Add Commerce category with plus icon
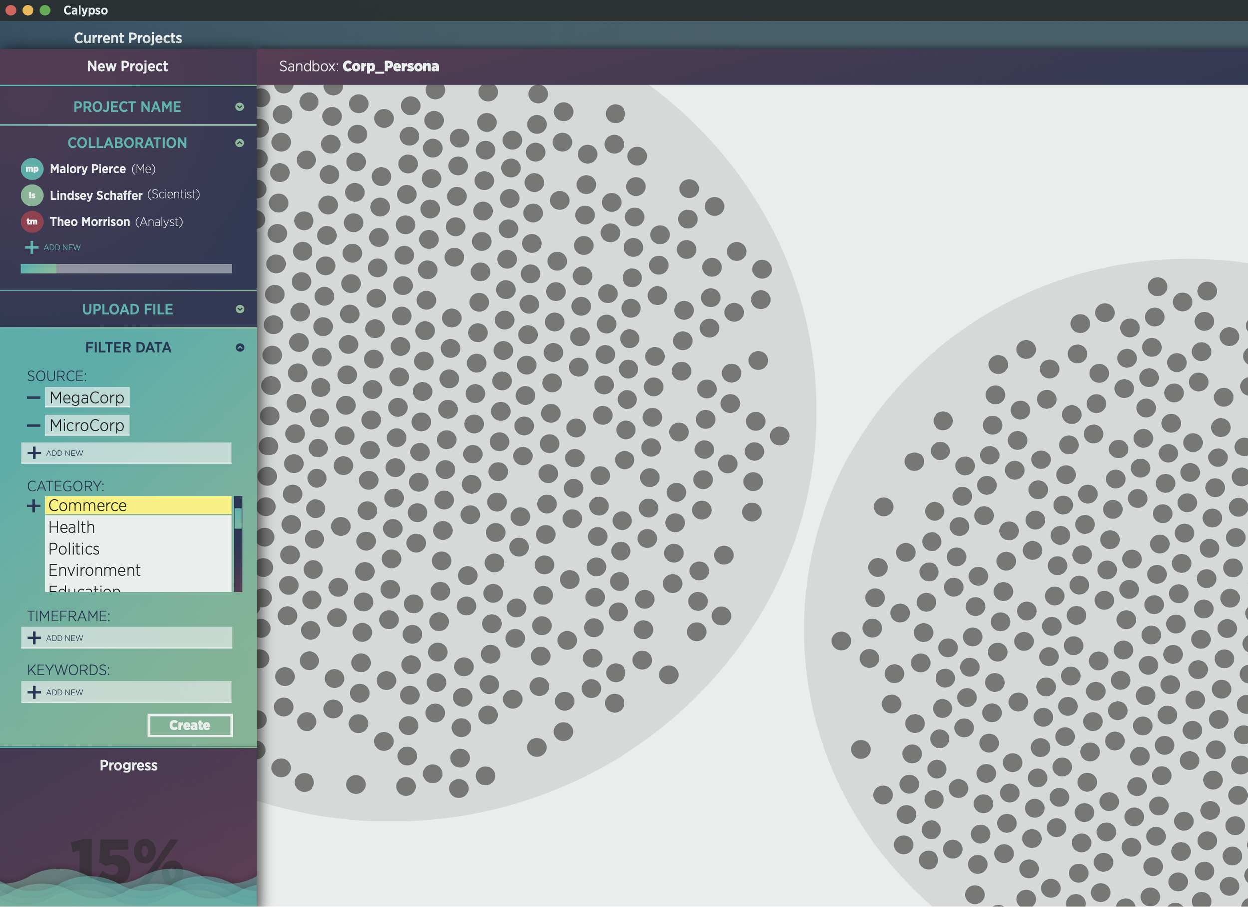The height and width of the screenshot is (907, 1248). 33,506
